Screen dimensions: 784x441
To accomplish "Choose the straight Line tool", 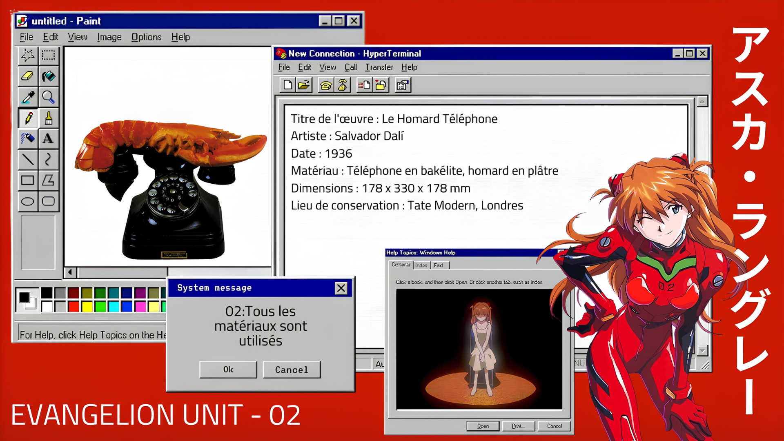I will coord(28,159).
